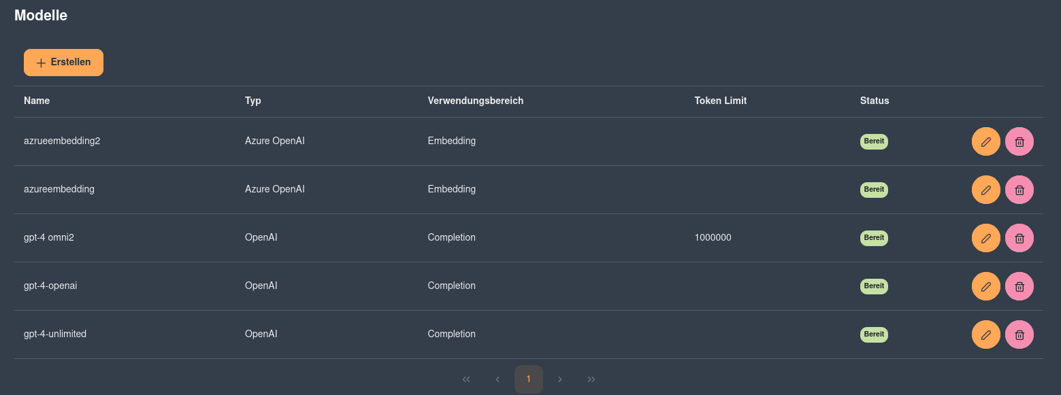
Task: Edit the azureembedding model
Action: point(986,190)
